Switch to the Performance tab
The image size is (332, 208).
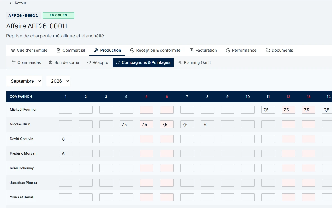tap(241, 50)
